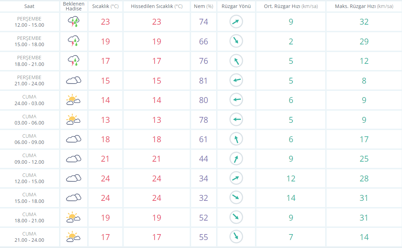Click humidity value 44
402x248 pixels.
tap(204, 159)
